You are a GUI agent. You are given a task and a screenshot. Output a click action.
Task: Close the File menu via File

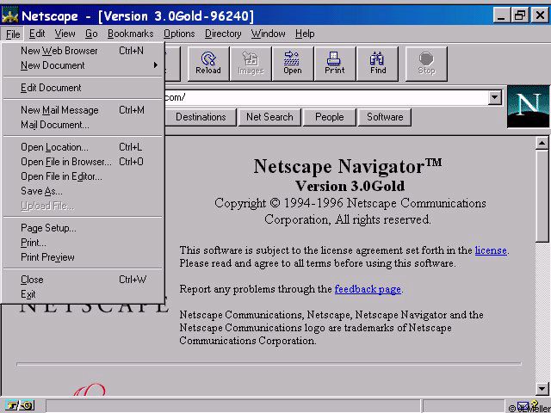(x=13, y=34)
